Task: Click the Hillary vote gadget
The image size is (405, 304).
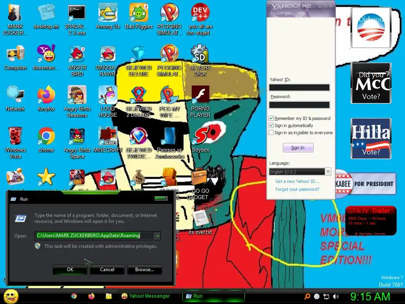Action: click(371, 139)
